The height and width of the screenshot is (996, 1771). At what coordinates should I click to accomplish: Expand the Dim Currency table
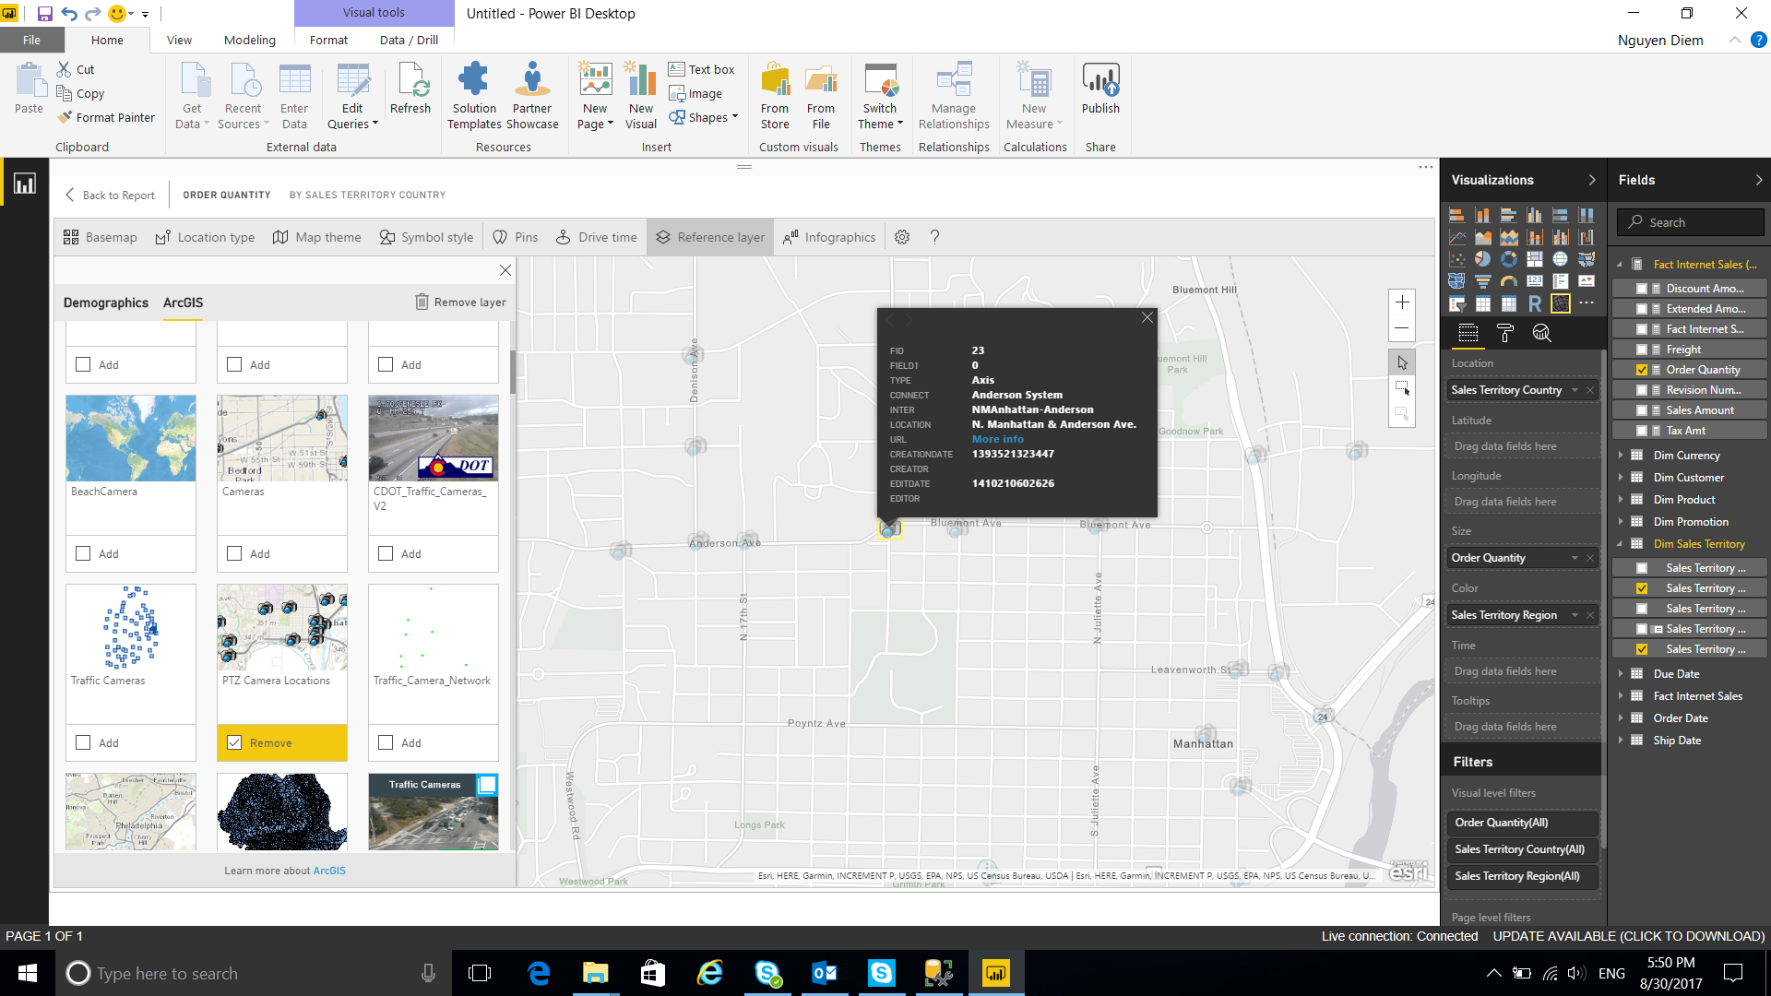click(1621, 456)
